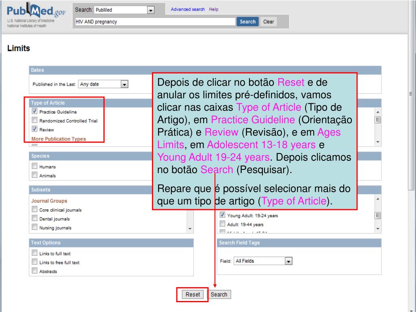Click scroll-down arrow of Type of Article list
416x312 pixels.
378,142
